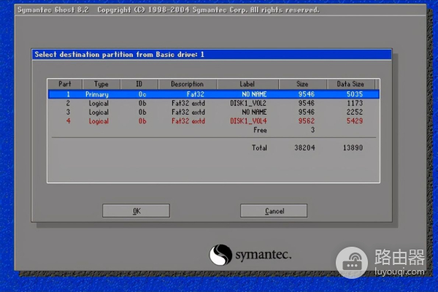Viewport: 438px width, 292px height.
Task: Click the total data size 13890
Action: point(353,147)
